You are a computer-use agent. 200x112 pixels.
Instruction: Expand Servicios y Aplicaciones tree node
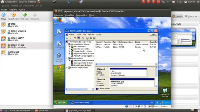pos(67,68)
